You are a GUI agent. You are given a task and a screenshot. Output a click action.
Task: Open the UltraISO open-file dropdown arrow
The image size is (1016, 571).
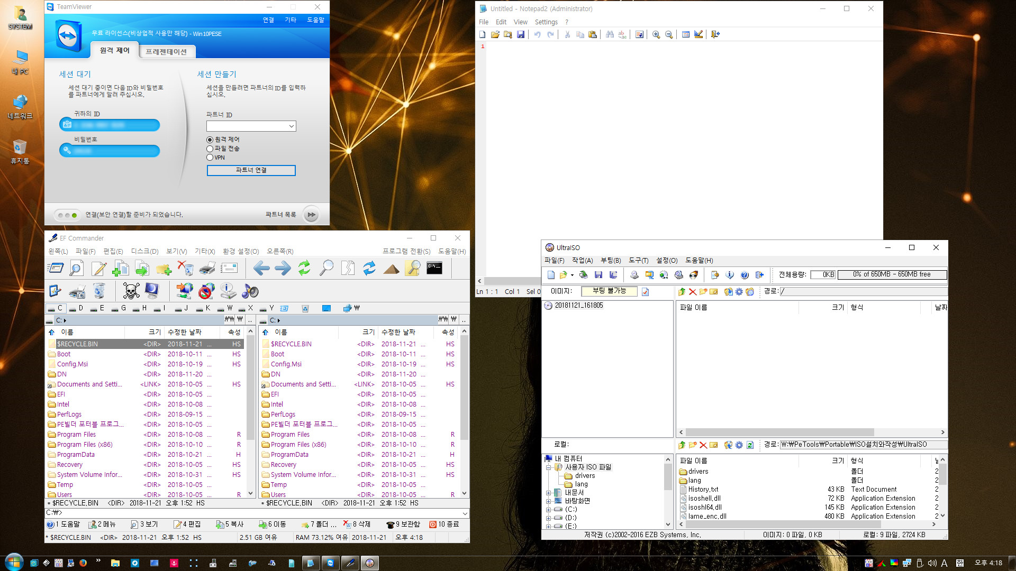tap(572, 275)
